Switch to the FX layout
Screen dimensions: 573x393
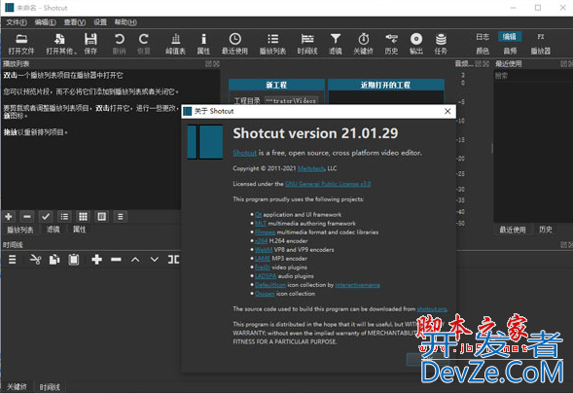541,37
